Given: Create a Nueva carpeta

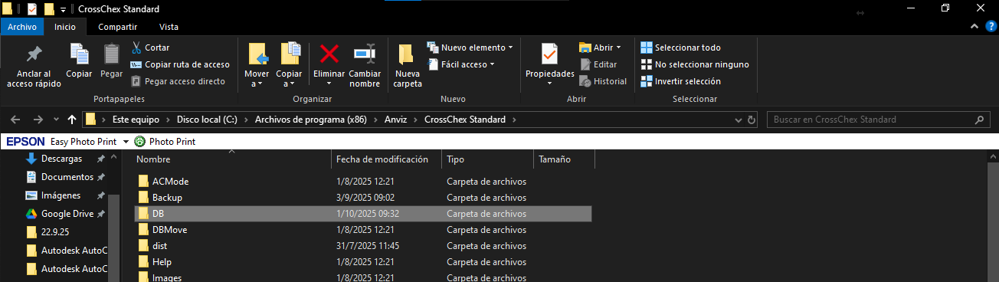Looking at the screenshot, I should pyautogui.click(x=408, y=65).
